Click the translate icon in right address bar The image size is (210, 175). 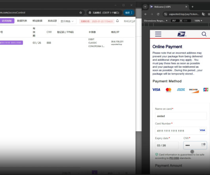203,14
